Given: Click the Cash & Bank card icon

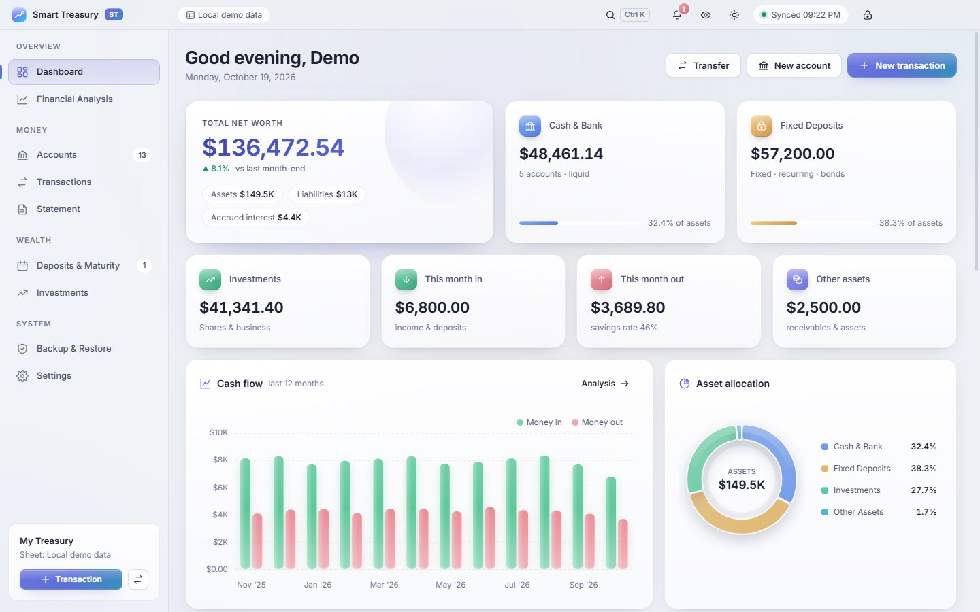Looking at the screenshot, I should [530, 126].
